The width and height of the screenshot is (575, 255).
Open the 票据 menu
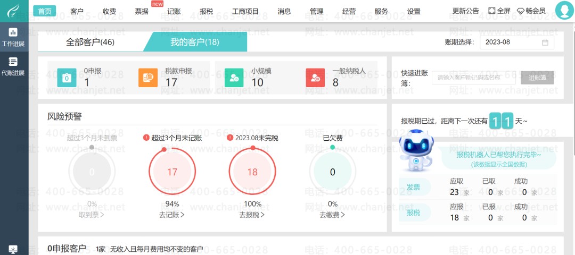pos(142,11)
